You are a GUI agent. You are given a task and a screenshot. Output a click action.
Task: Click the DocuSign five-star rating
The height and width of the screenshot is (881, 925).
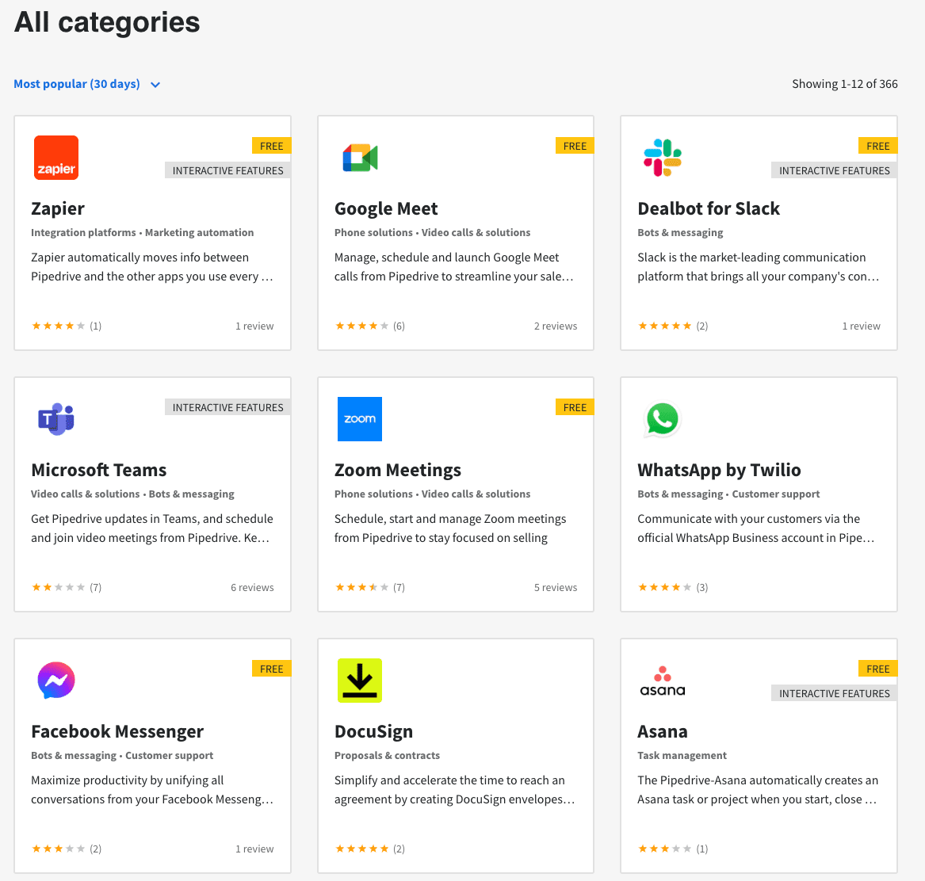pyautogui.click(x=362, y=849)
